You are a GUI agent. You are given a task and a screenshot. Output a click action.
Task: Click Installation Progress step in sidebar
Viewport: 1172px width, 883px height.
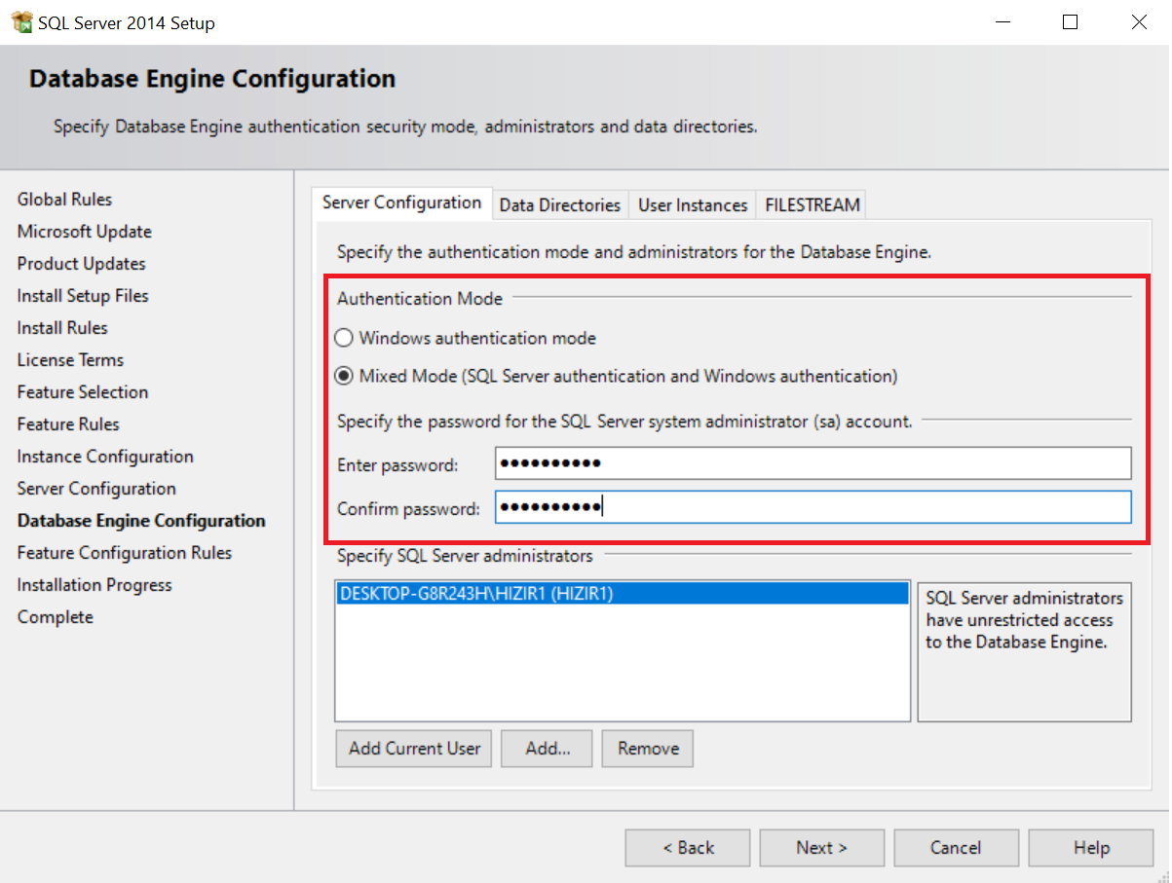(x=95, y=585)
